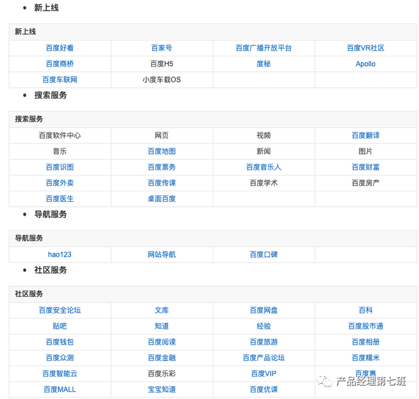
Task: Open the 度秘 link
Action: [x=263, y=64]
